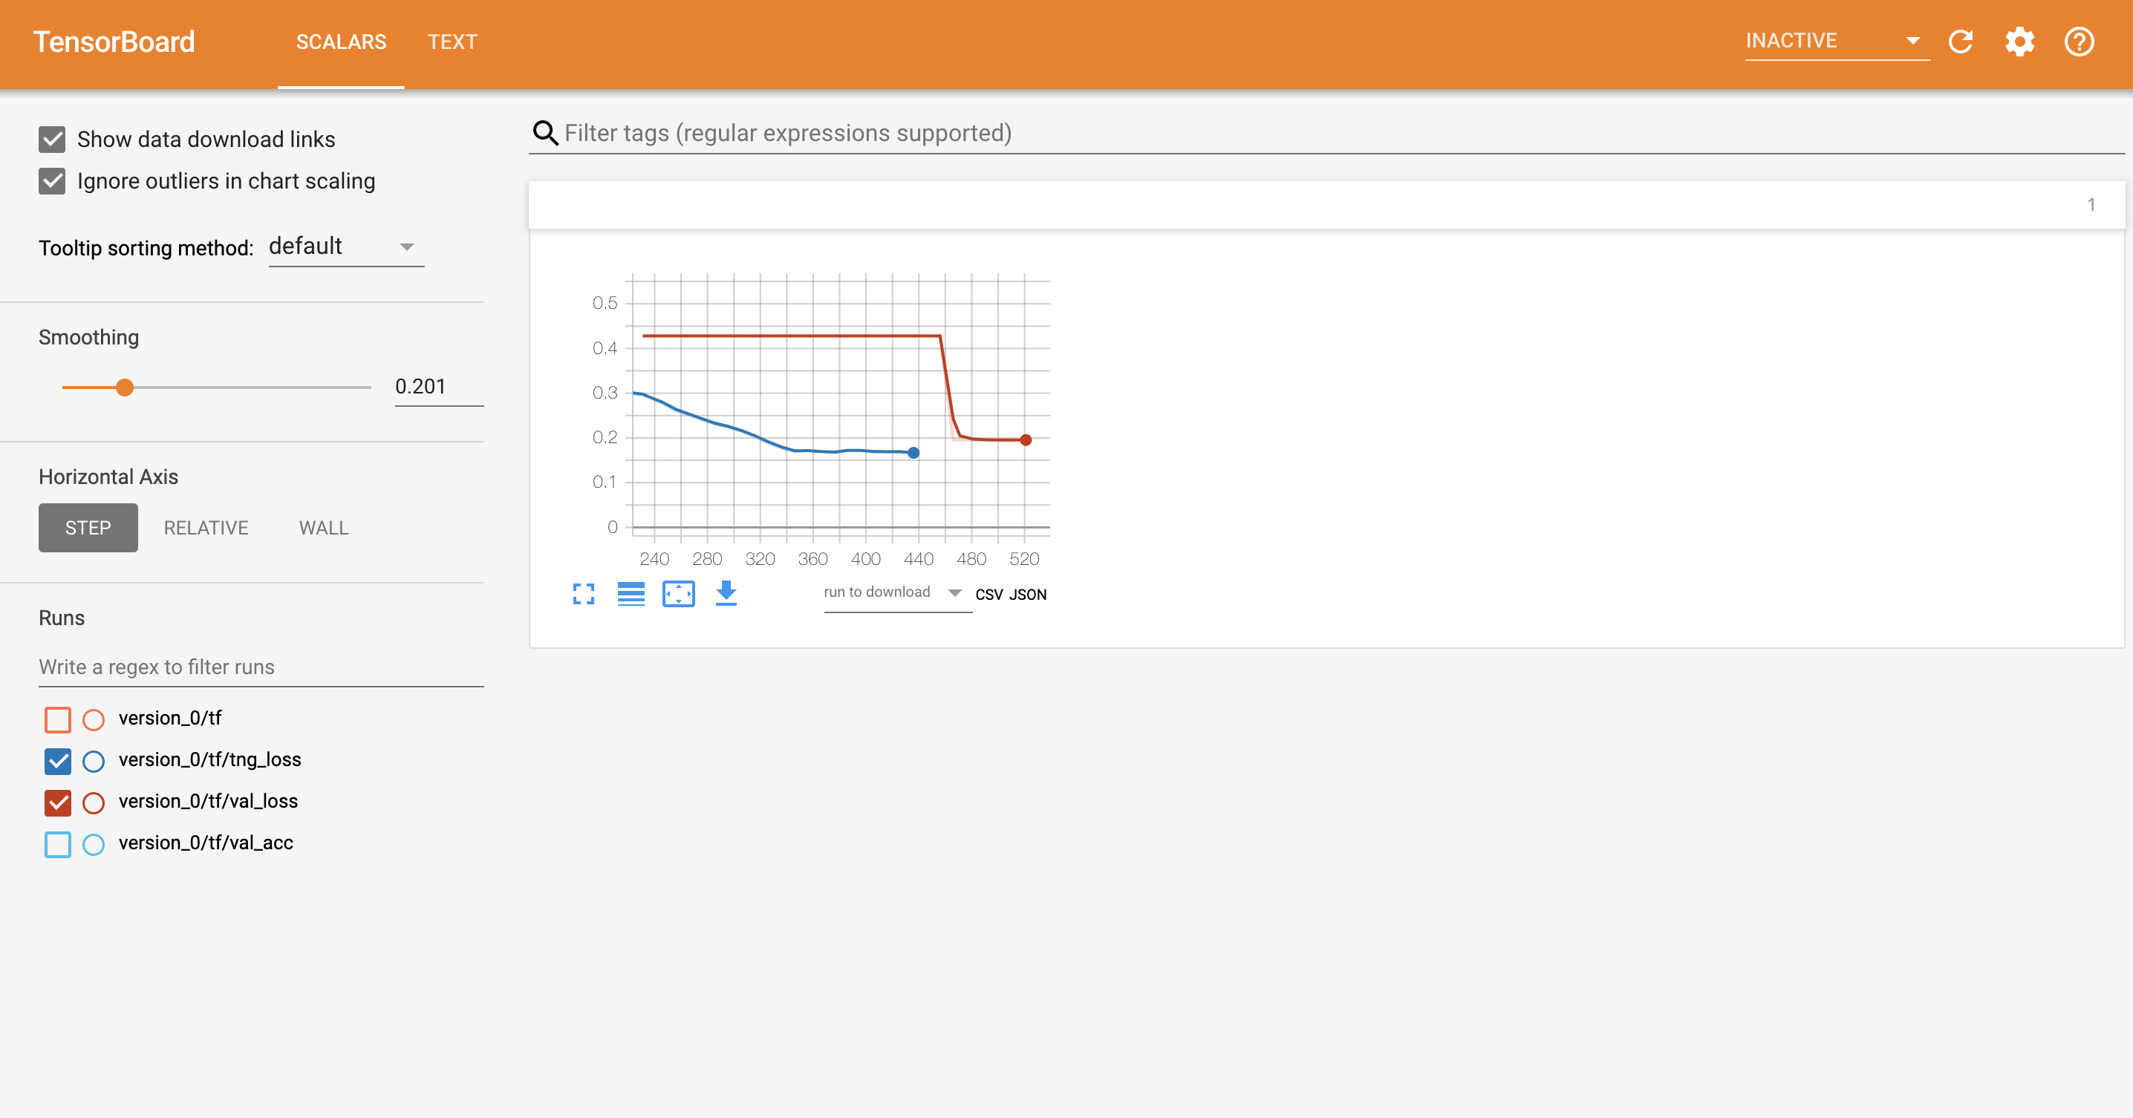Viewport: 2133px width, 1118px height.
Task: Click the TensorBoard refresh icon
Action: 1961,41
